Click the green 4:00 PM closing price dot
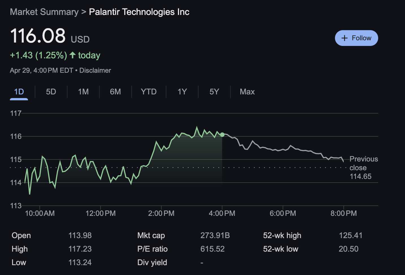Screen dimensions: 405x275 222,135
